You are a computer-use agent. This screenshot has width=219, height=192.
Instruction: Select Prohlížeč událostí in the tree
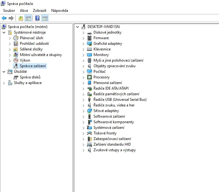tap(34, 44)
